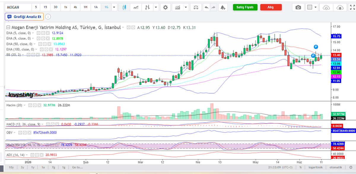Save chart layout with cloud upload icon
Viewport: 356px width, 174px height.
(341, 7)
